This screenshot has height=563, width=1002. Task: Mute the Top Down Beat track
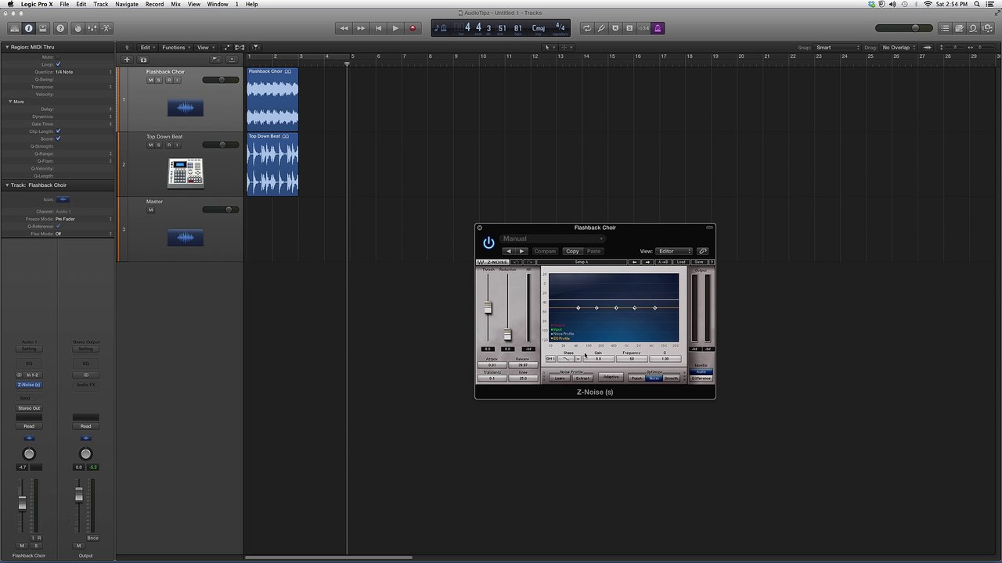(150, 145)
